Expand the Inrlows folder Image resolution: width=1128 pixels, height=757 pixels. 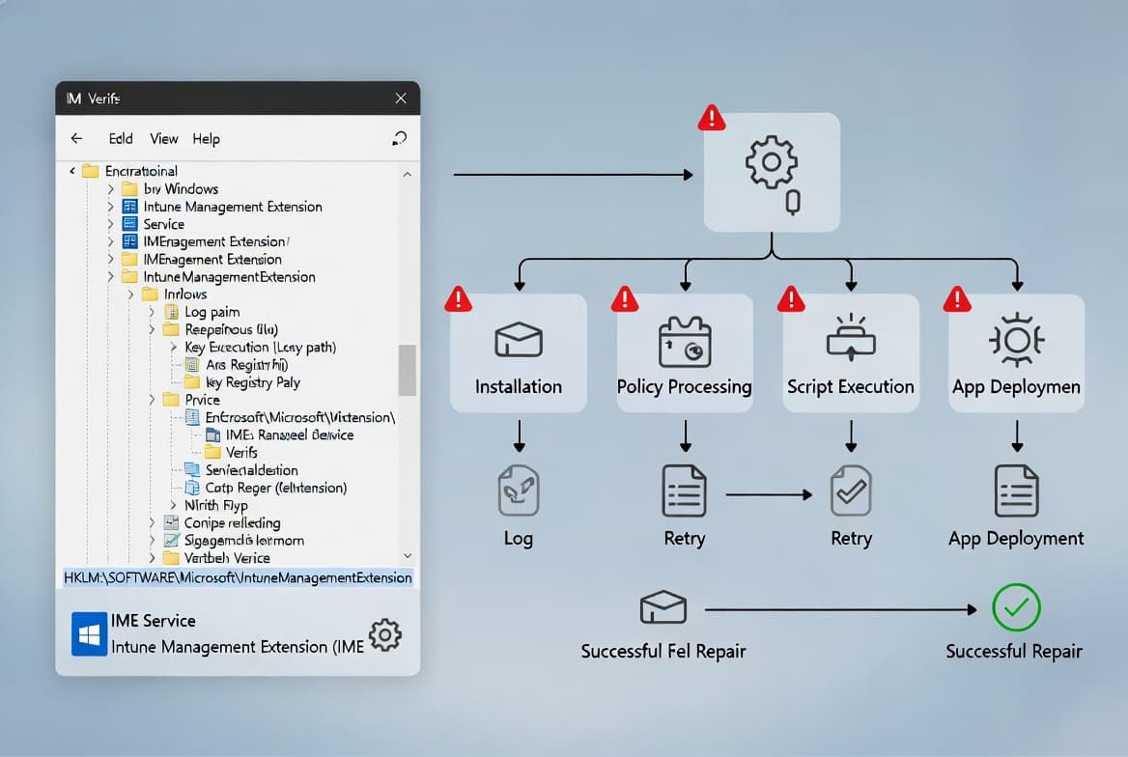[x=130, y=294]
